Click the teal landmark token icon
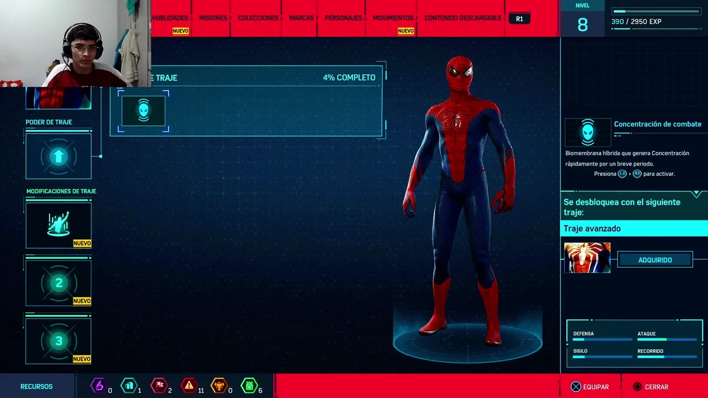Image resolution: width=708 pixels, height=398 pixels. point(129,385)
